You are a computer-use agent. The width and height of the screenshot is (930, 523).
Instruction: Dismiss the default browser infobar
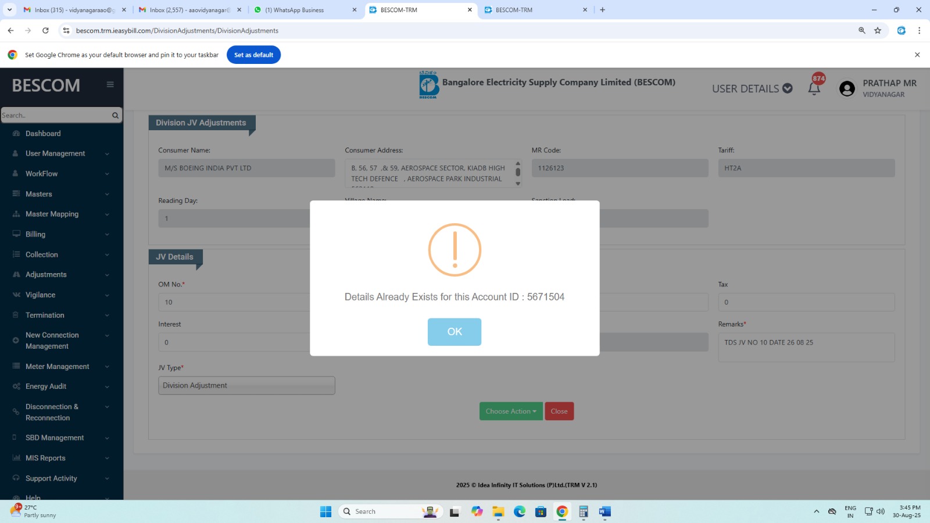917,55
